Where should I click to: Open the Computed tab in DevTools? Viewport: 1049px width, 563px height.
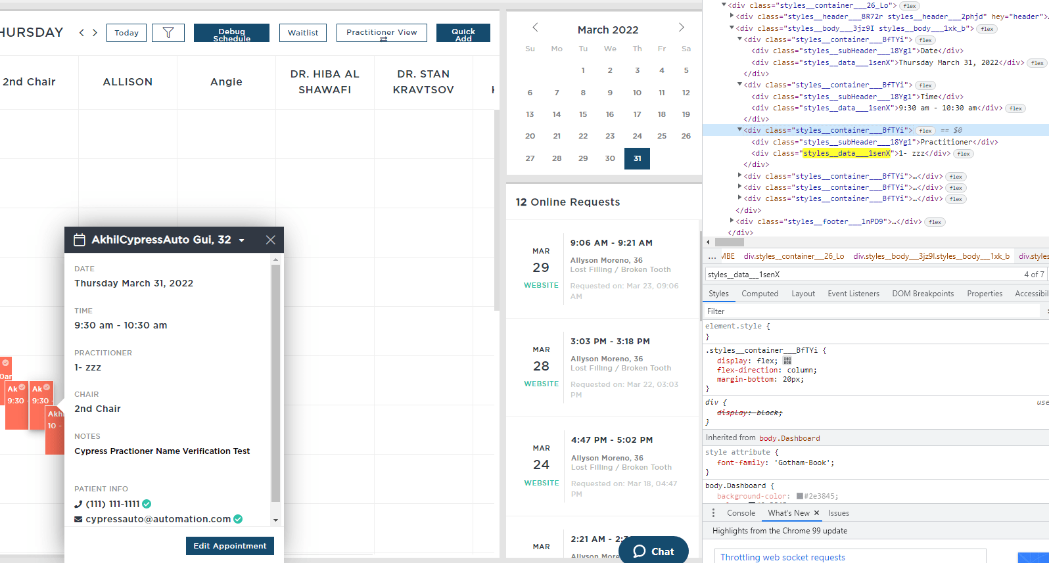pos(760,294)
